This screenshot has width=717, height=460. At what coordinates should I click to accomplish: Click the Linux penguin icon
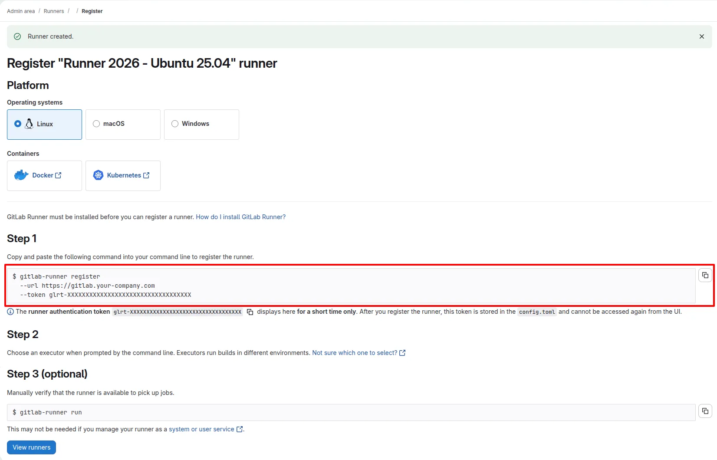point(29,124)
